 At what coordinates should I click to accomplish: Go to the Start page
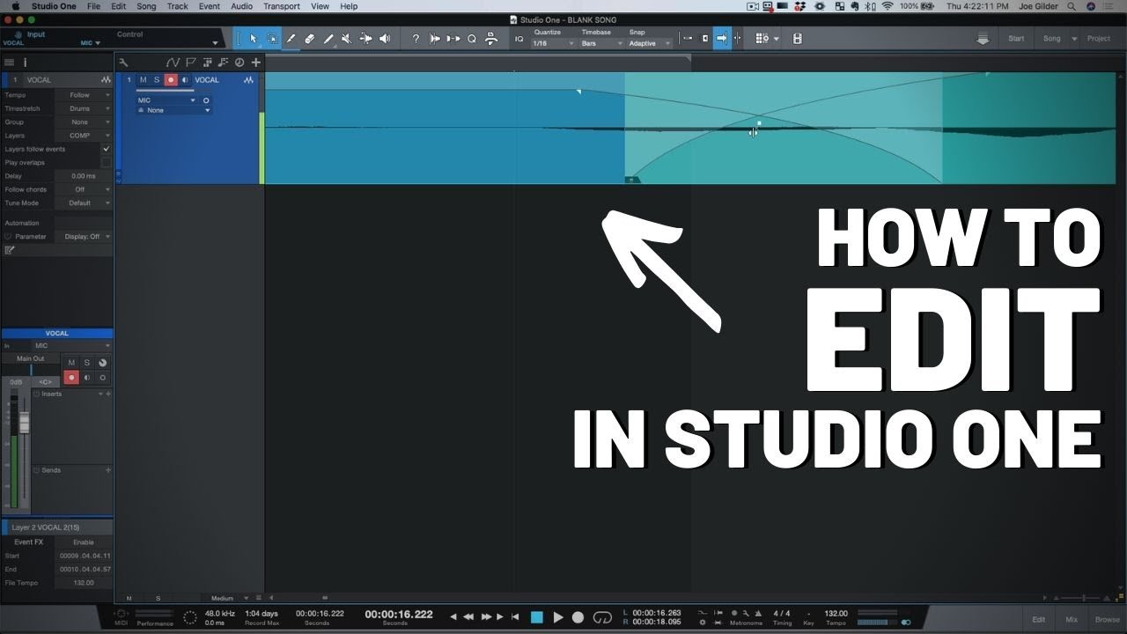[x=1016, y=39]
